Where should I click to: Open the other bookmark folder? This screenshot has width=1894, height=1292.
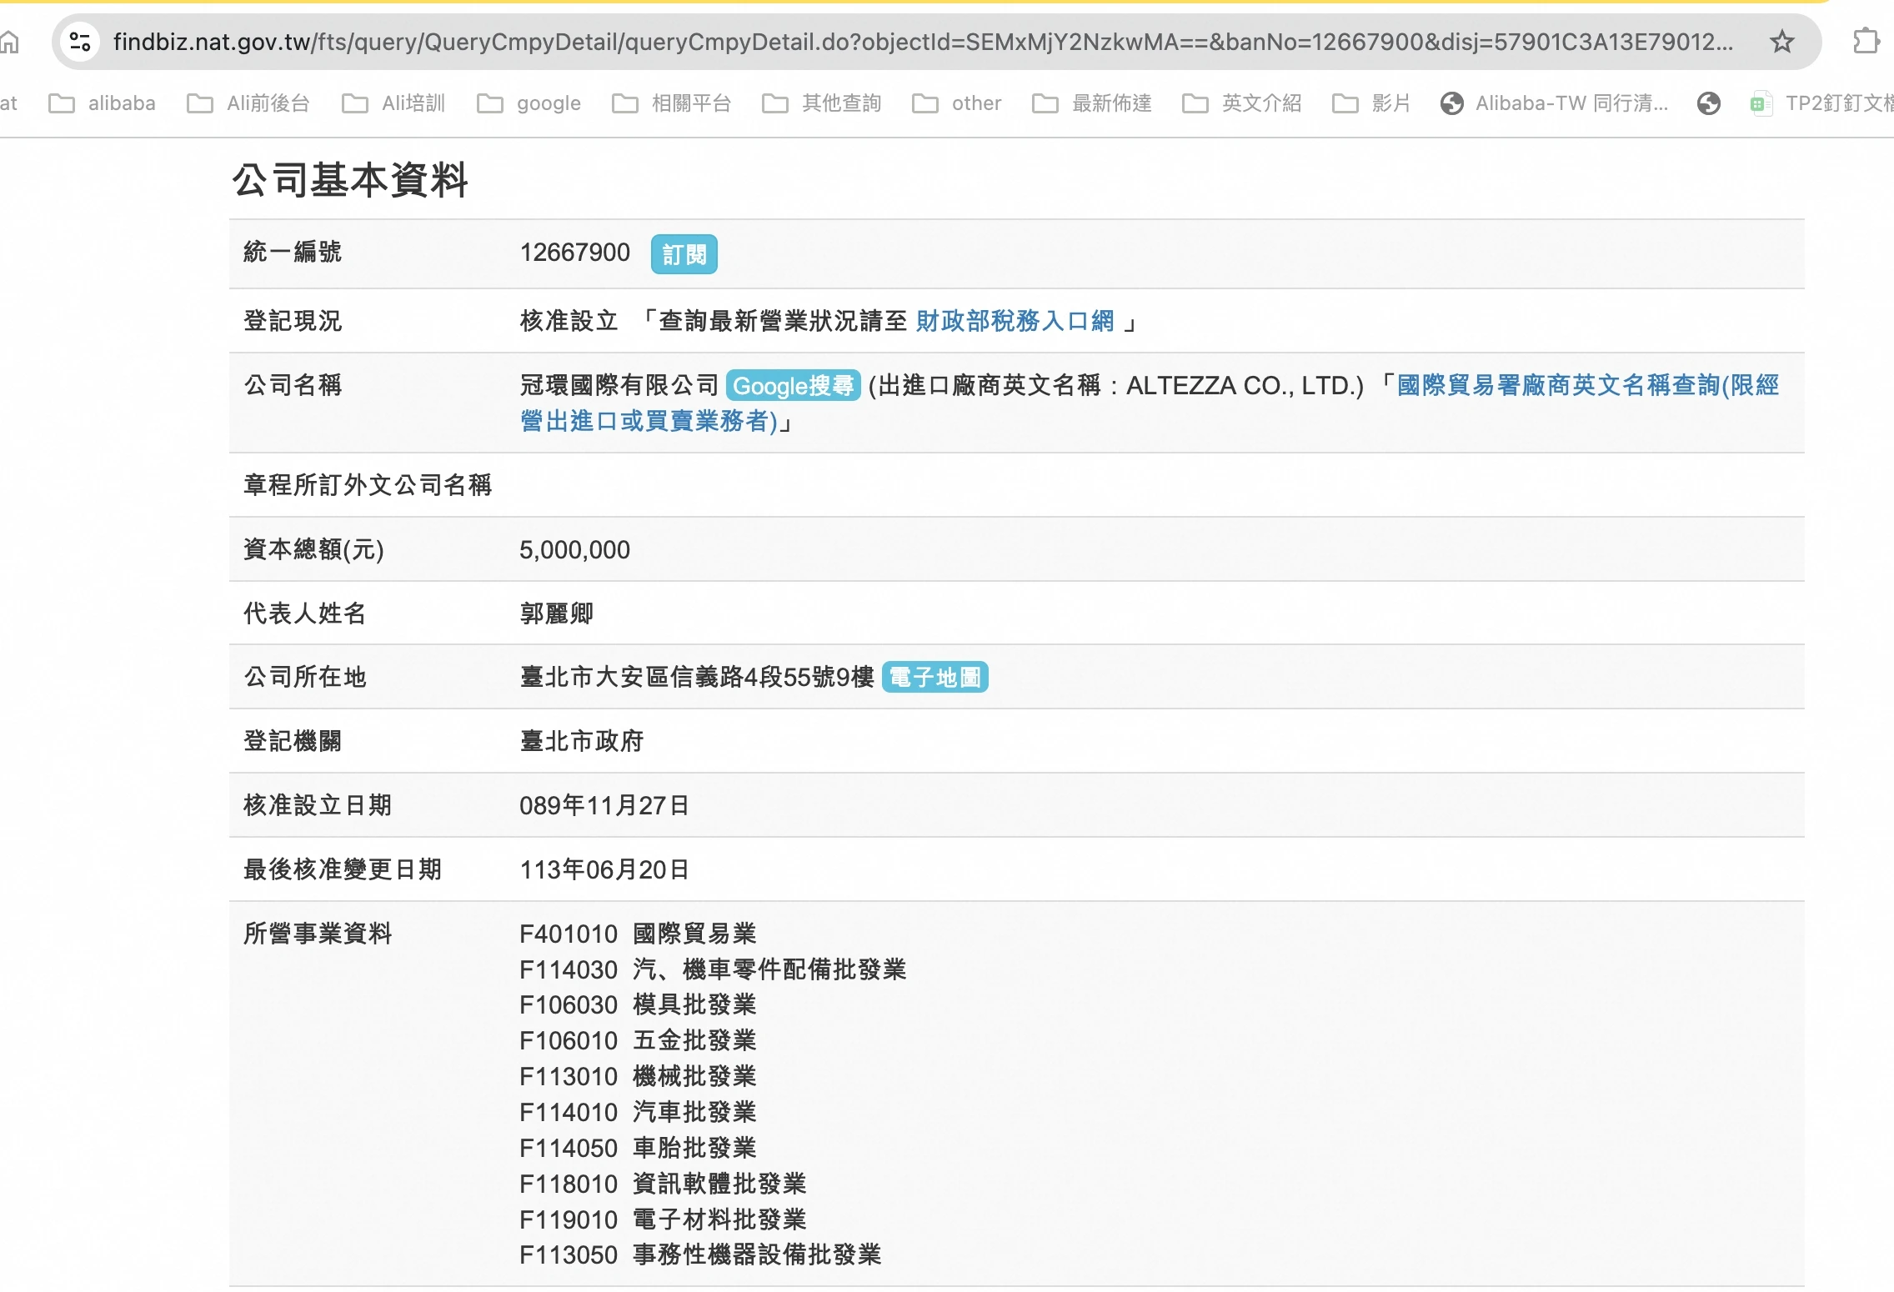coord(957,103)
